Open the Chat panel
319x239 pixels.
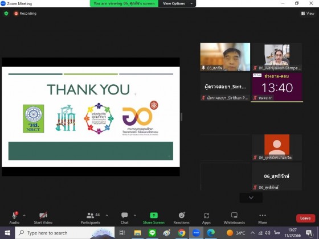pyautogui.click(x=125, y=218)
